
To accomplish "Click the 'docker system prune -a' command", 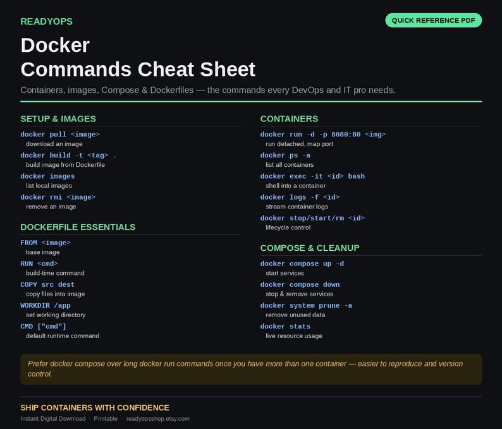I will click(306, 306).
